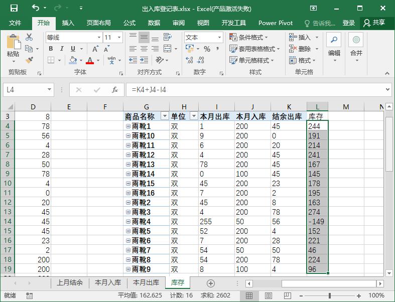The width and height of the screenshot is (395, 302).
Task: Open Cell Styles (单元格样式) menu
Action: click(x=251, y=60)
